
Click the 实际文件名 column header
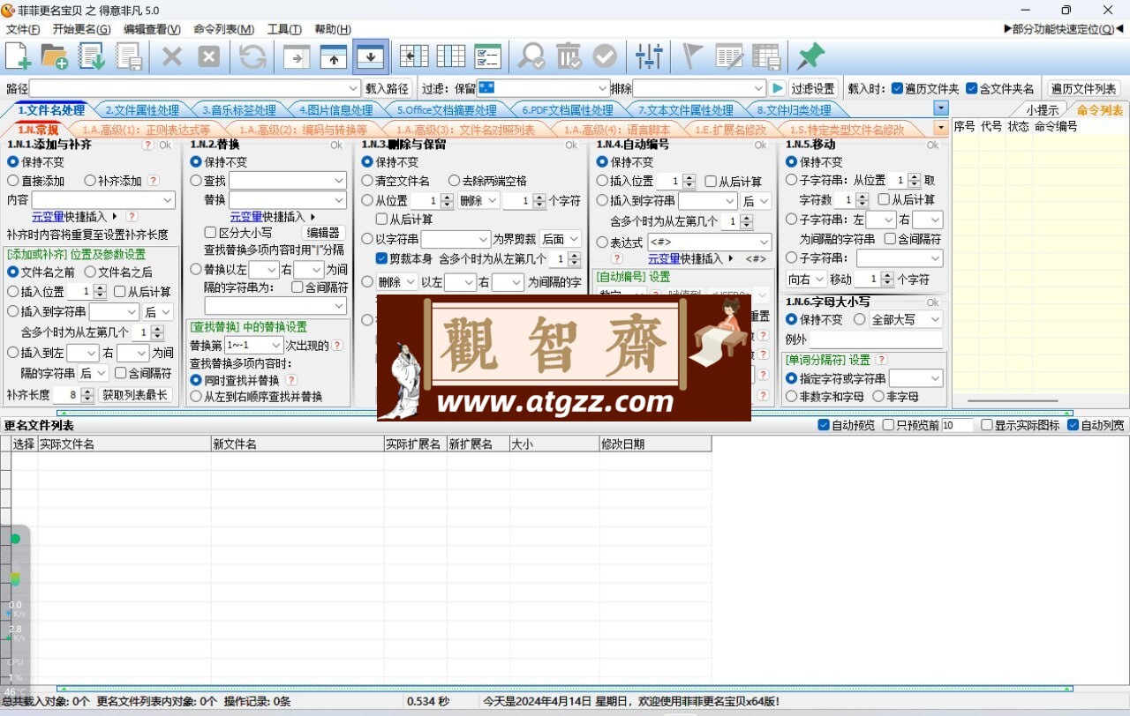pos(124,444)
